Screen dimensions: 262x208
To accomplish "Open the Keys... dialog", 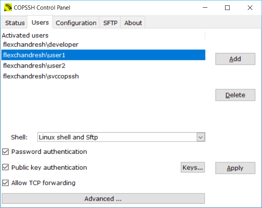I will [193, 167].
